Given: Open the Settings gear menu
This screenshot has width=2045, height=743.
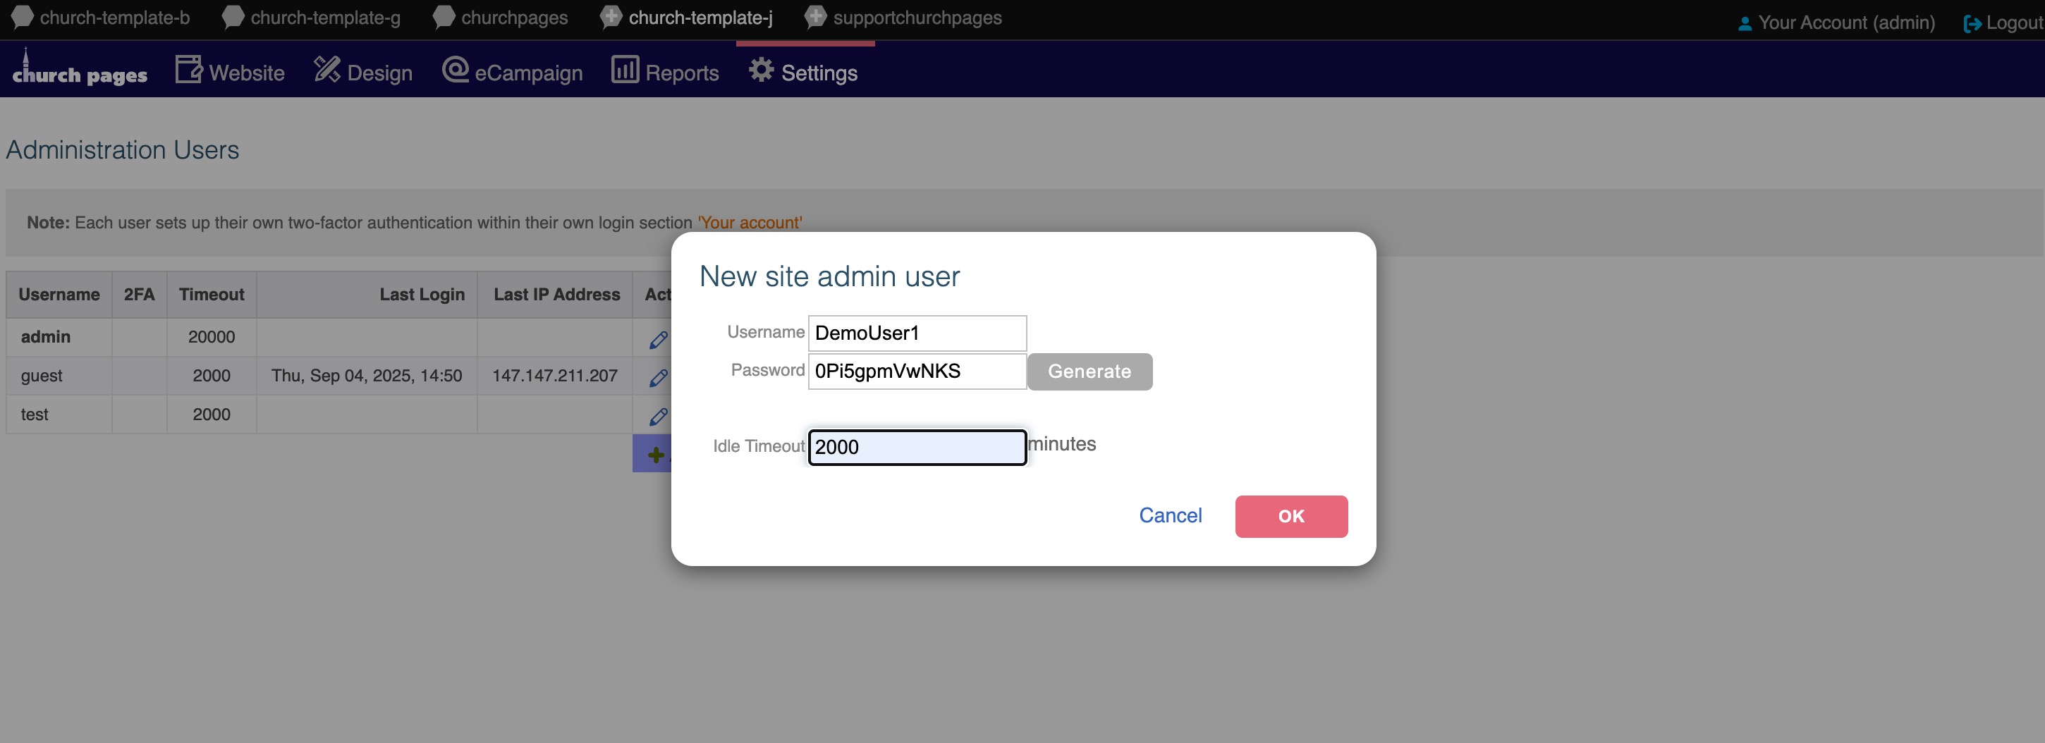Looking at the screenshot, I should click(802, 72).
